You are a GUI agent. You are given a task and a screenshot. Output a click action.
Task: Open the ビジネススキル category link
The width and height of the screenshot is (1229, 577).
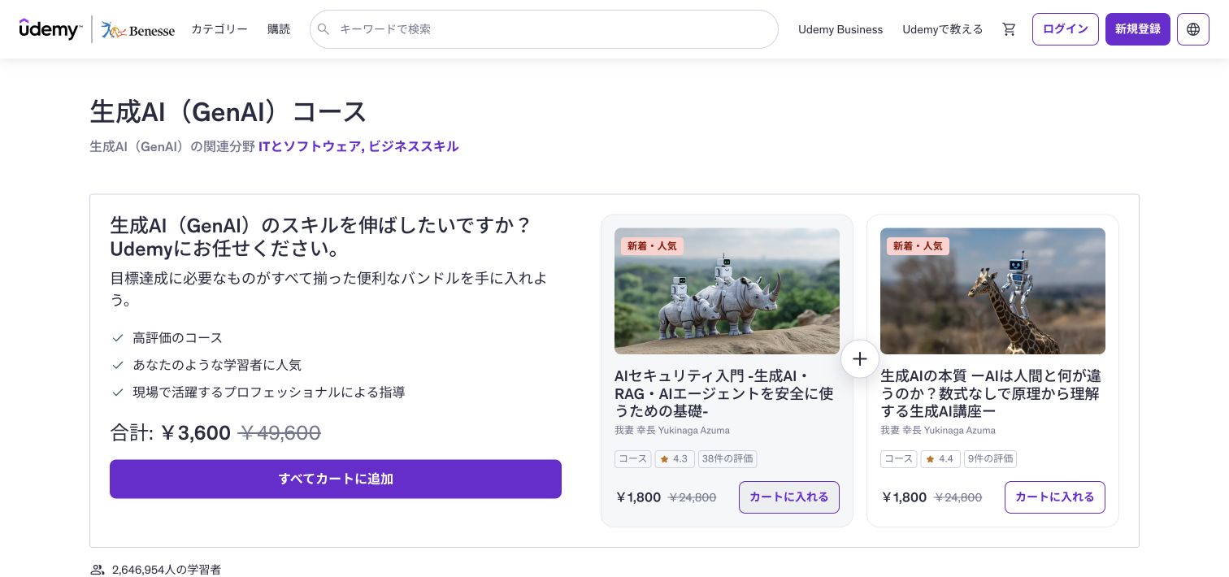coord(414,146)
